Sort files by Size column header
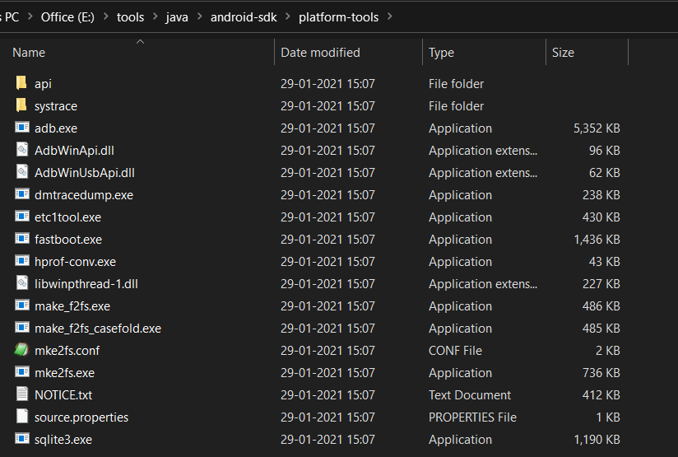 (563, 53)
